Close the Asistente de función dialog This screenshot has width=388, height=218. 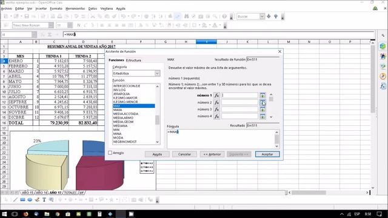click(279, 51)
